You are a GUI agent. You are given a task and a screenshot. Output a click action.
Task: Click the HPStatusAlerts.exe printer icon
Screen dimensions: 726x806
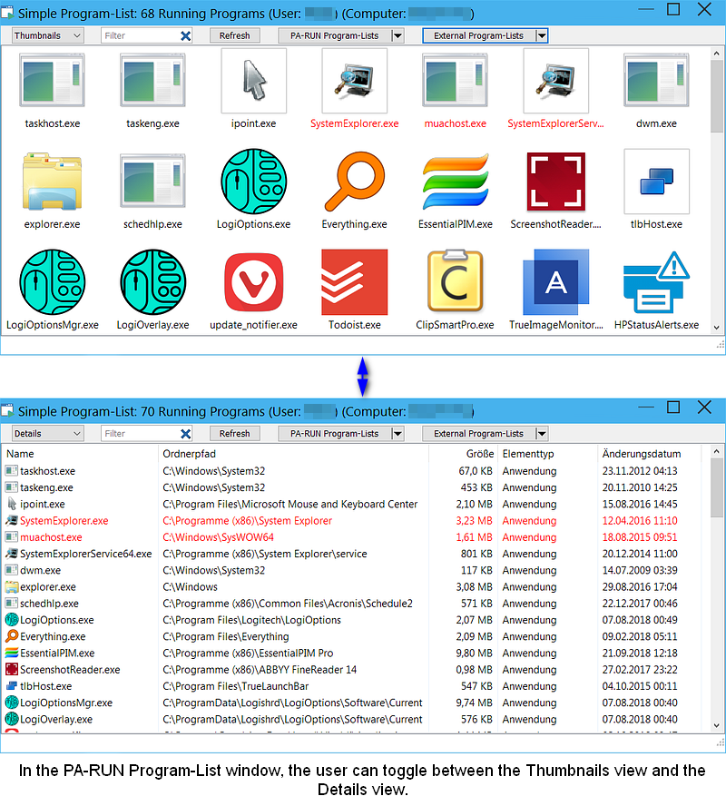point(656,281)
